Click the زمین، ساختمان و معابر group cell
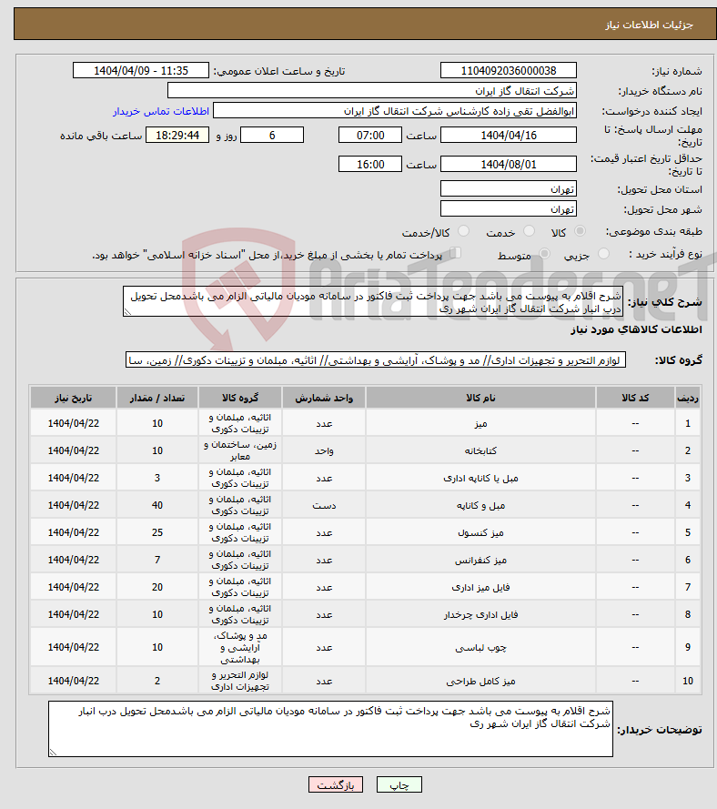717x809 pixels. (x=240, y=450)
